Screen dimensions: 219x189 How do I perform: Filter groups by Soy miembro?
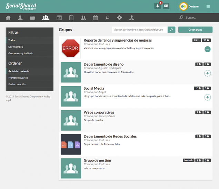click(16, 47)
